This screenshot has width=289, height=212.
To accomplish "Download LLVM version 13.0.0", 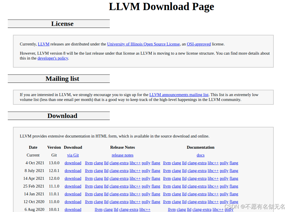I will [x=73, y=163].
